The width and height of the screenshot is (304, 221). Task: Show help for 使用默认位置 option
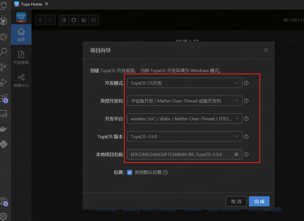tap(165, 172)
